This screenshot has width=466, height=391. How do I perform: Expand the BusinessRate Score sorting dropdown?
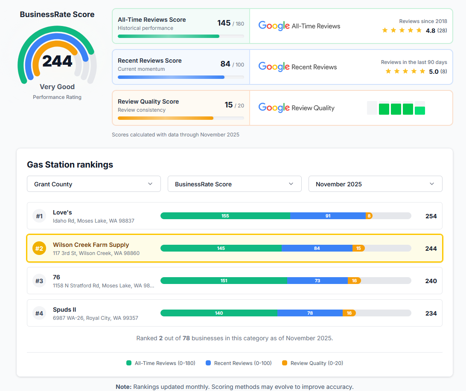[234, 184]
